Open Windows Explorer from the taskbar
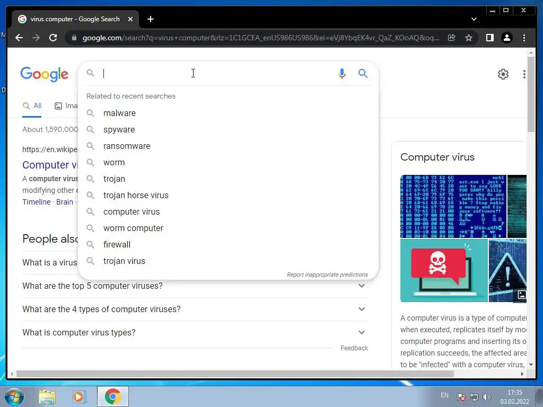This screenshot has width=543, height=407. tap(47, 396)
